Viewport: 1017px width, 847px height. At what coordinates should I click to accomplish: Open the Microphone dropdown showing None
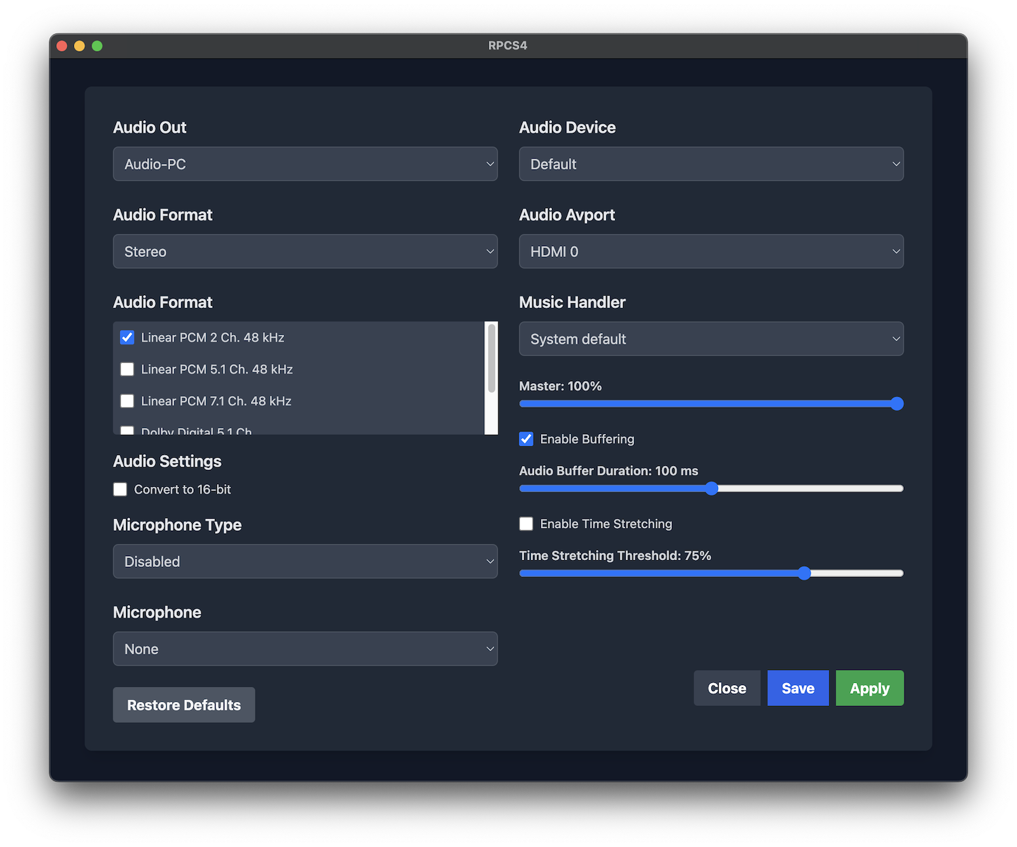coord(305,648)
